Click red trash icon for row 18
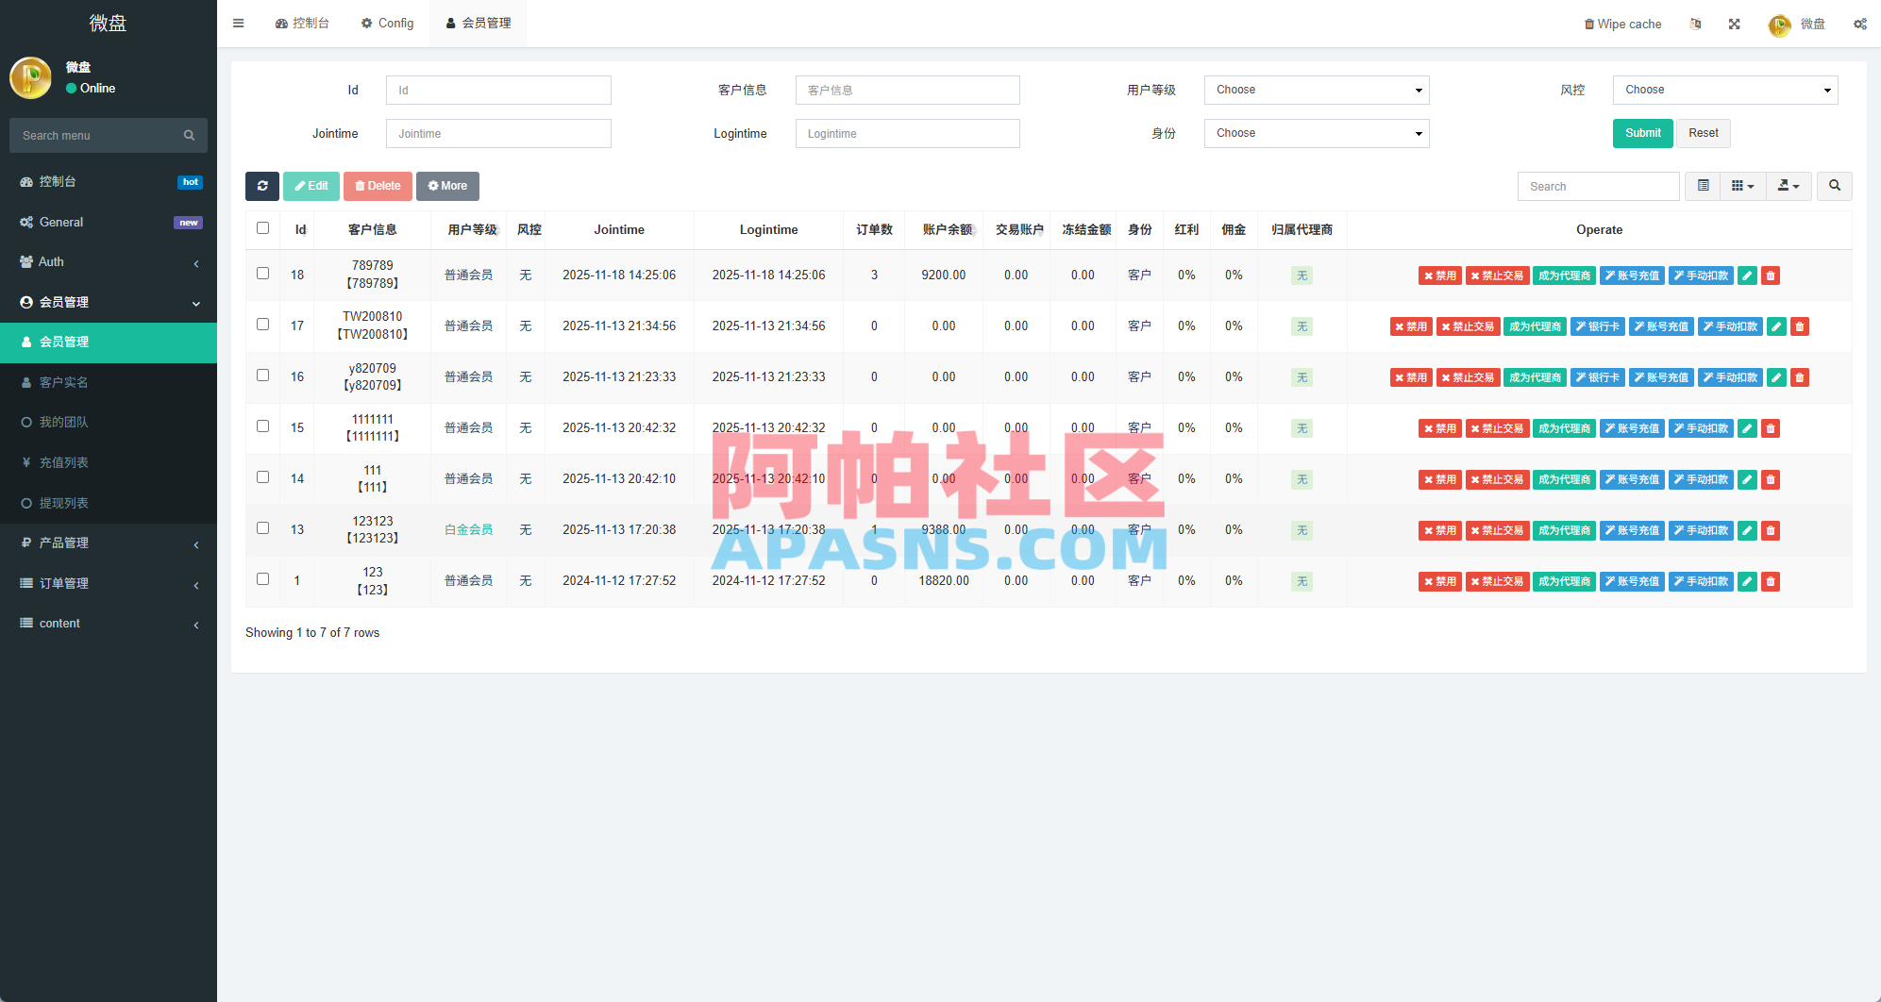 (1771, 276)
